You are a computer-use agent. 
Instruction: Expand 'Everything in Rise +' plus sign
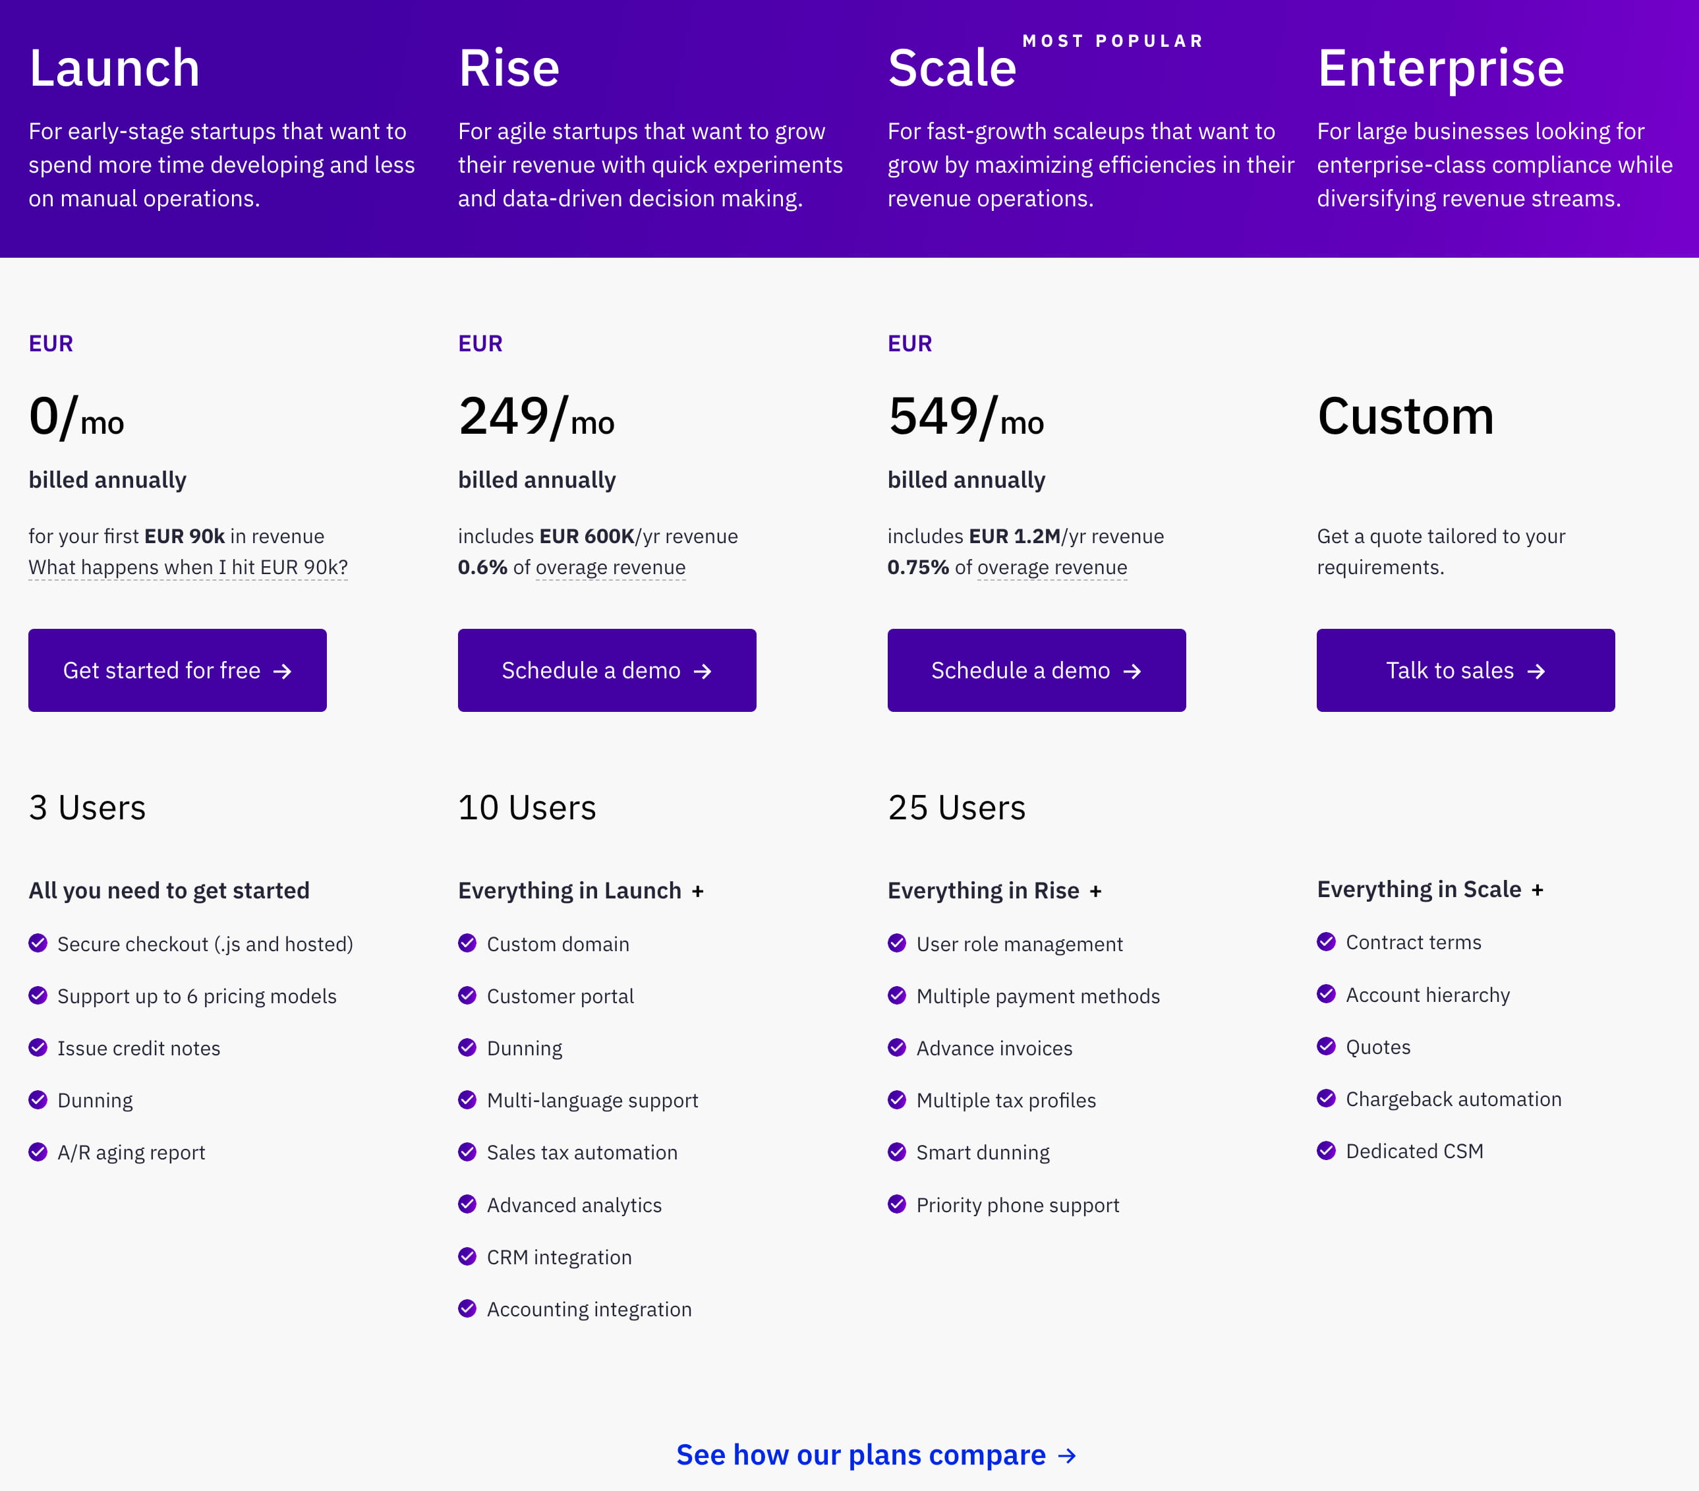(1095, 891)
